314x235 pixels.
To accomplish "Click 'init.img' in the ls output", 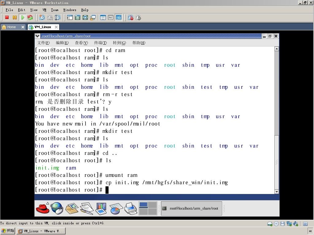I will point(47,168).
